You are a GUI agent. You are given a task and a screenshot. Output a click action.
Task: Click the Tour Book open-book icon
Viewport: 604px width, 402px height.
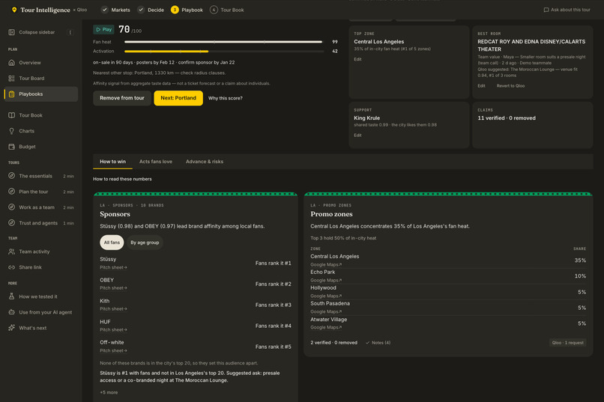[11, 115]
